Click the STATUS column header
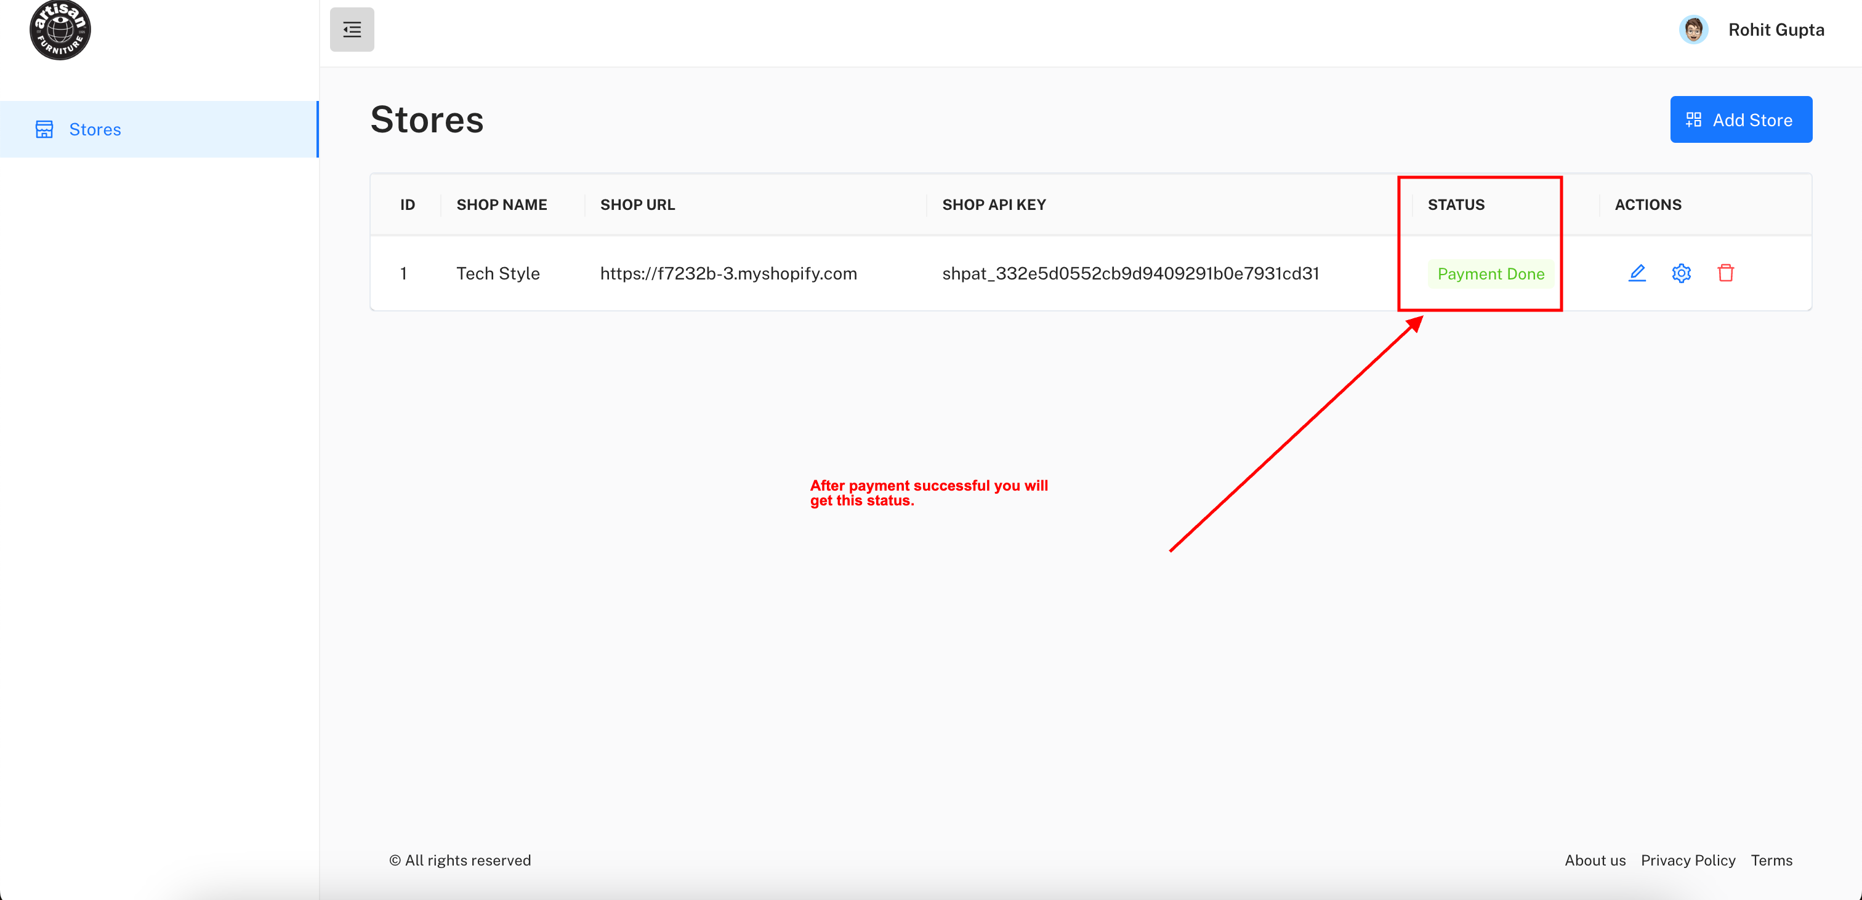This screenshot has height=900, width=1862. (x=1456, y=204)
